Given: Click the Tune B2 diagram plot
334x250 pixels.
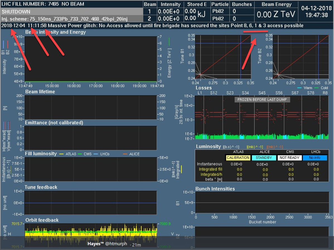Looking at the screenshot, I should (x=301, y=57).
